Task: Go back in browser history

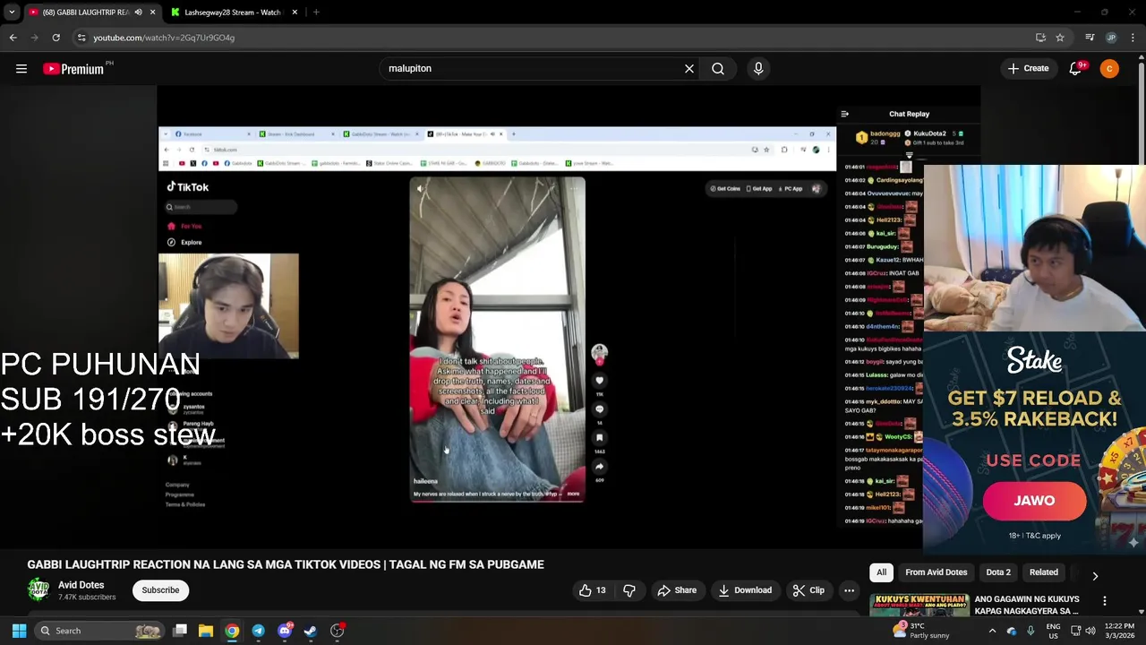Action: (x=13, y=38)
